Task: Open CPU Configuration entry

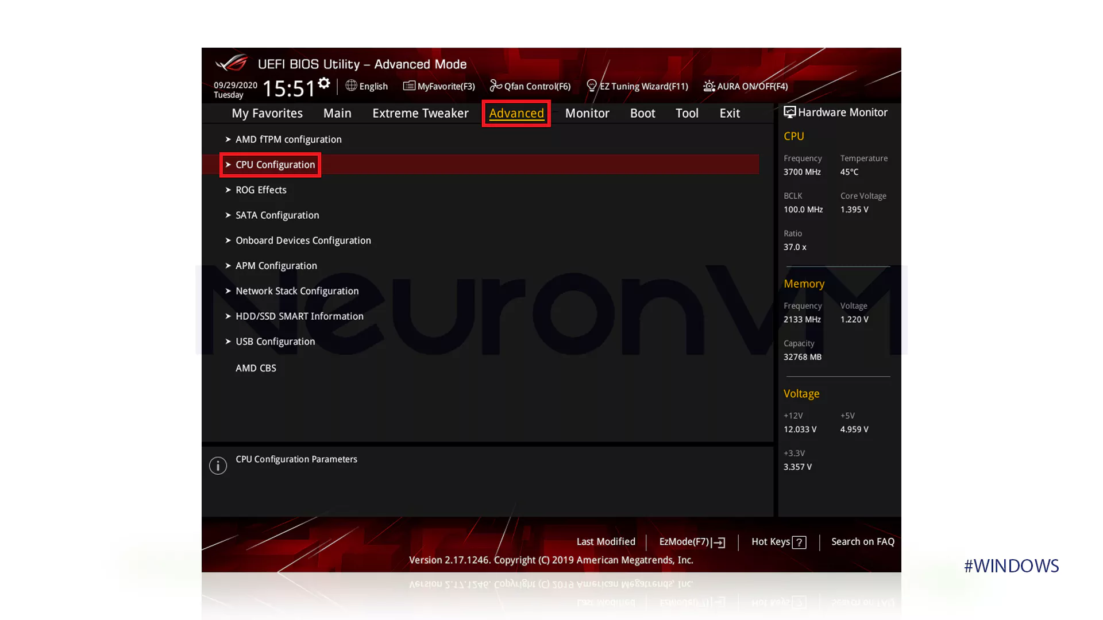Action: pyautogui.click(x=275, y=165)
